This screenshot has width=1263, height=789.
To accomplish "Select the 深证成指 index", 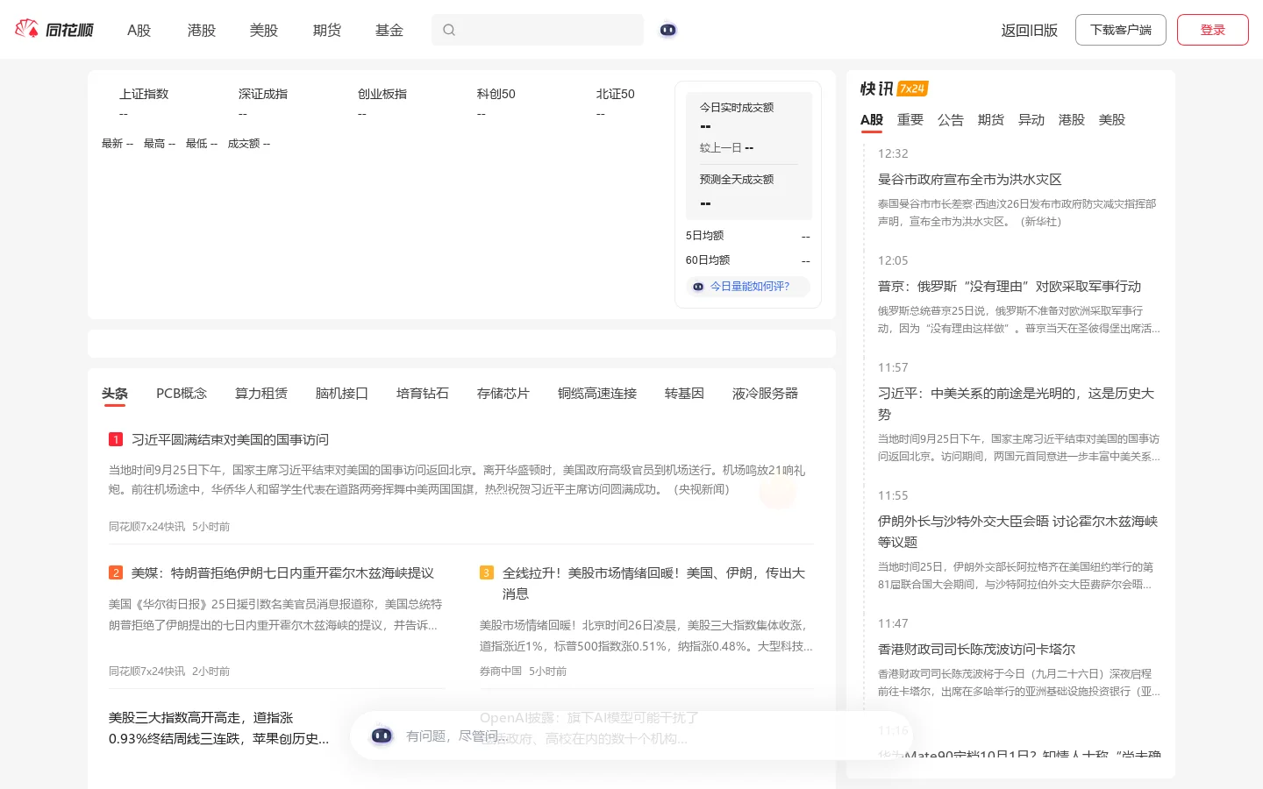I will point(263,94).
